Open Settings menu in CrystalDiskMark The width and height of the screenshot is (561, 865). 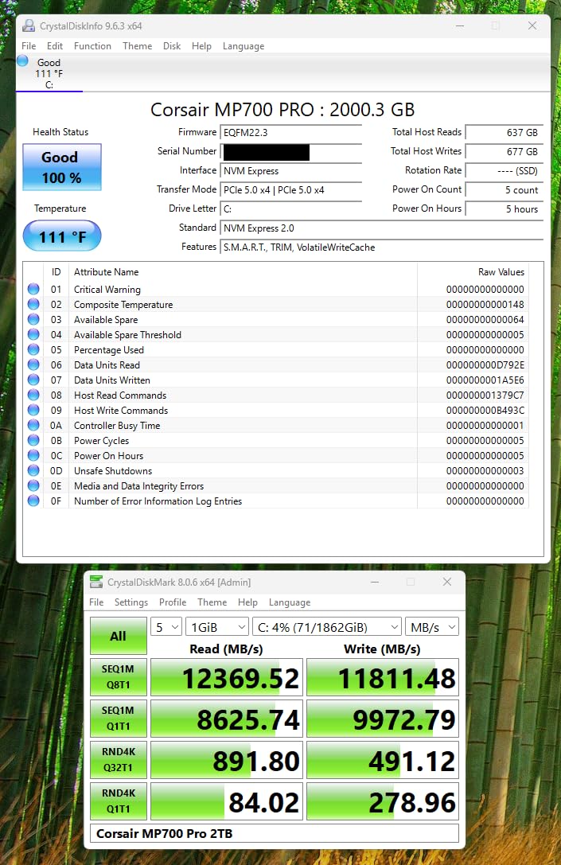pos(131,602)
